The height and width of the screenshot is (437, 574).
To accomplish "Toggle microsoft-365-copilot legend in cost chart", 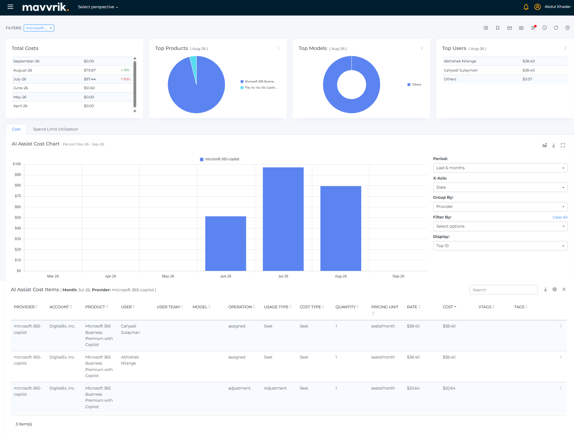I will 220,159.
